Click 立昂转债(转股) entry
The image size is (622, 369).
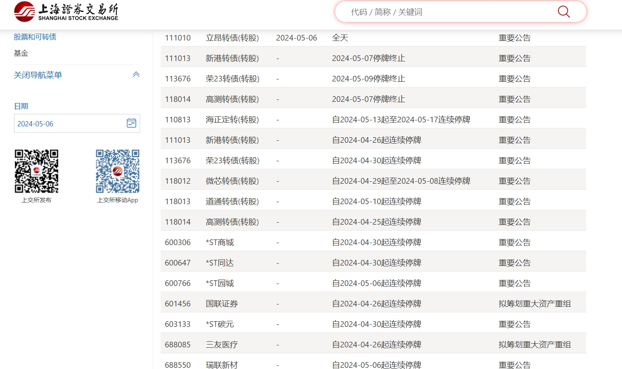pos(232,38)
